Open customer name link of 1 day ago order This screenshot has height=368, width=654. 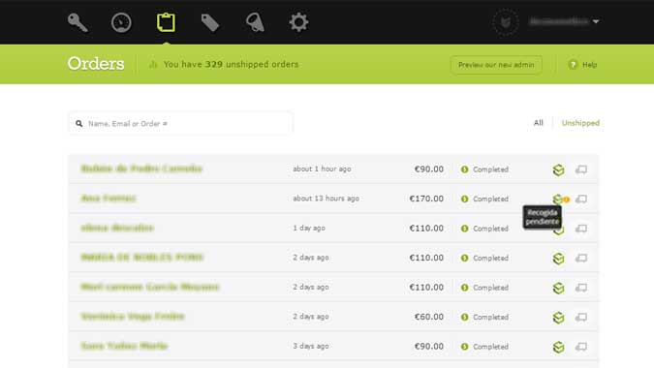pos(117,228)
